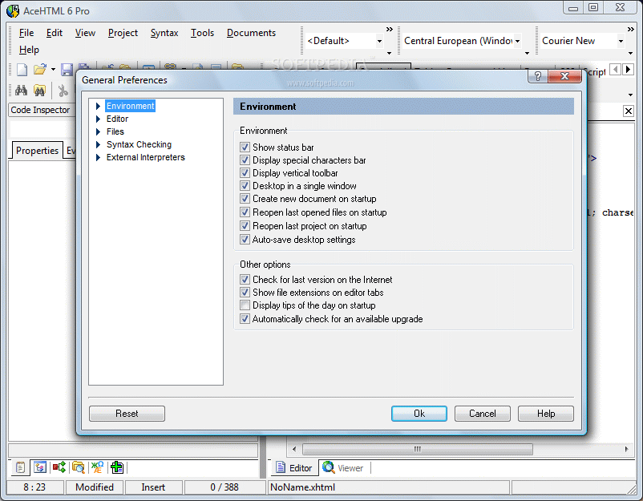Uncheck Show status bar
643x501 pixels.
245,147
